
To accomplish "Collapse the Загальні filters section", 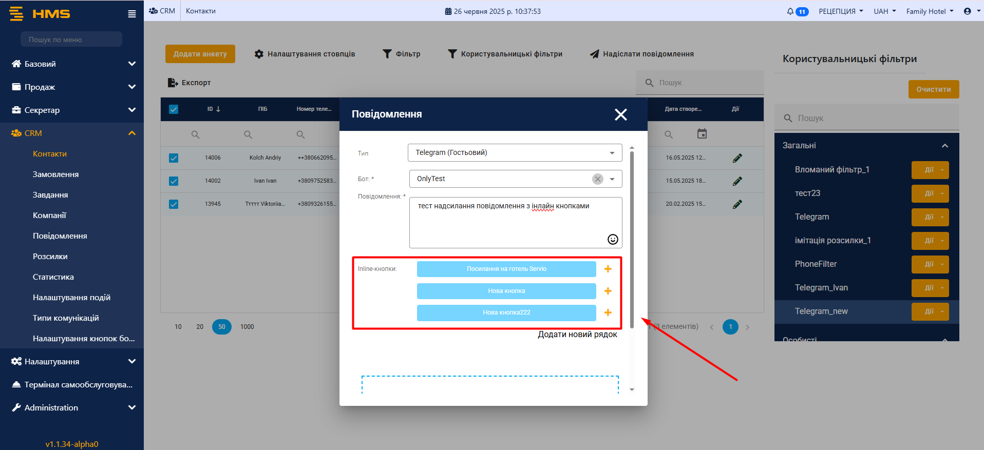I will 944,146.
